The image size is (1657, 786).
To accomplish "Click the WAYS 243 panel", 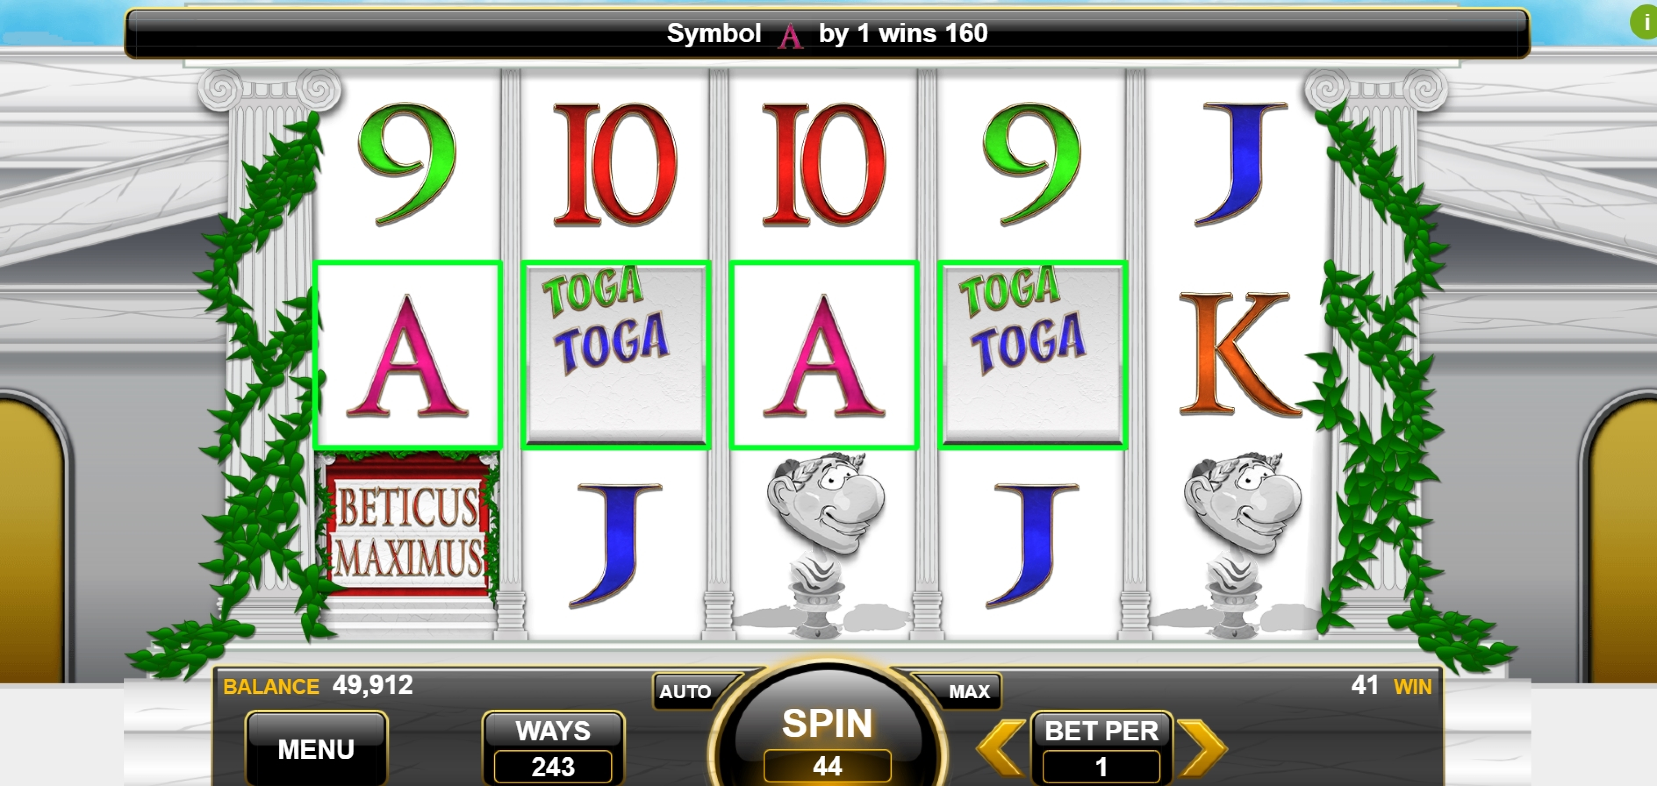I will pyautogui.click(x=553, y=748).
